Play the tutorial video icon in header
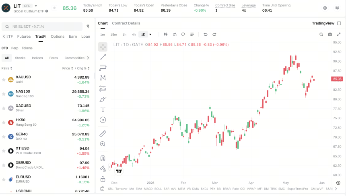 [325, 8]
